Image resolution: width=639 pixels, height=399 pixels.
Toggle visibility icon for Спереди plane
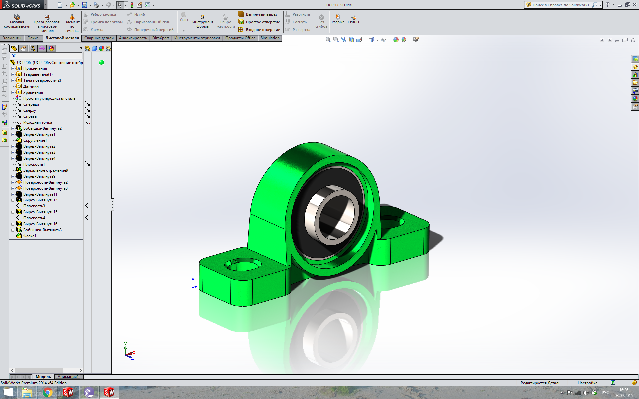click(88, 104)
